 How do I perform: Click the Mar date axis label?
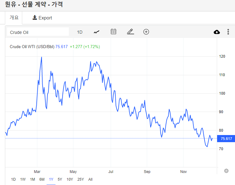[x=37, y=172]
